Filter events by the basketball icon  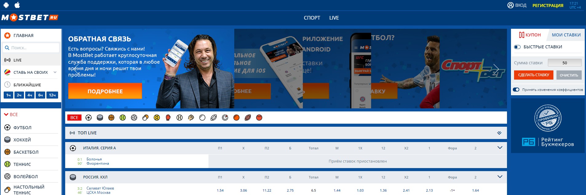(x=111, y=118)
